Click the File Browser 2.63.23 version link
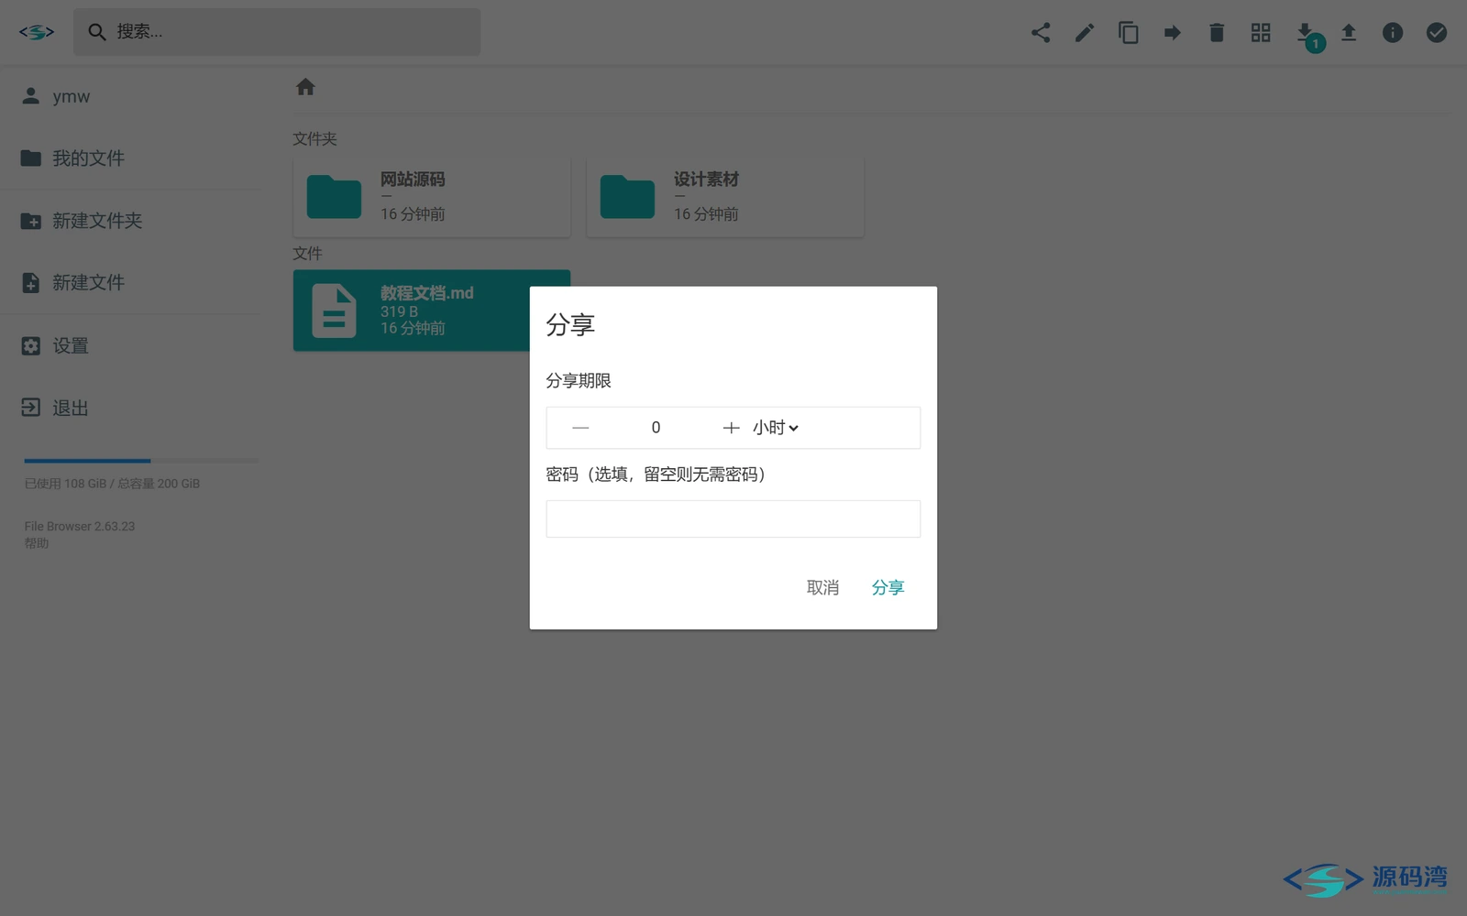The height and width of the screenshot is (916, 1467). [80, 527]
